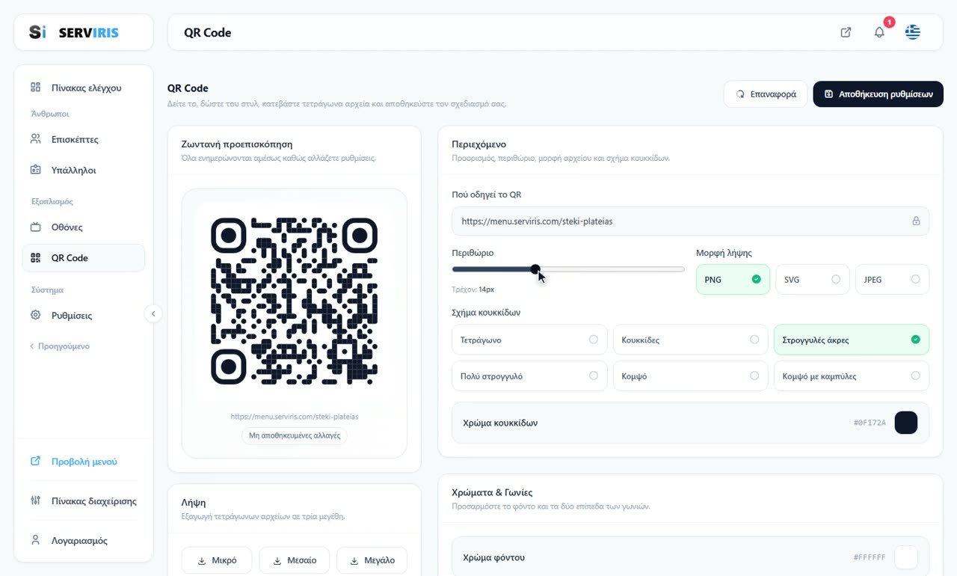Image resolution: width=957 pixels, height=576 pixels.
Task: Click the Greek flag language icon
Action: [x=912, y=32]
